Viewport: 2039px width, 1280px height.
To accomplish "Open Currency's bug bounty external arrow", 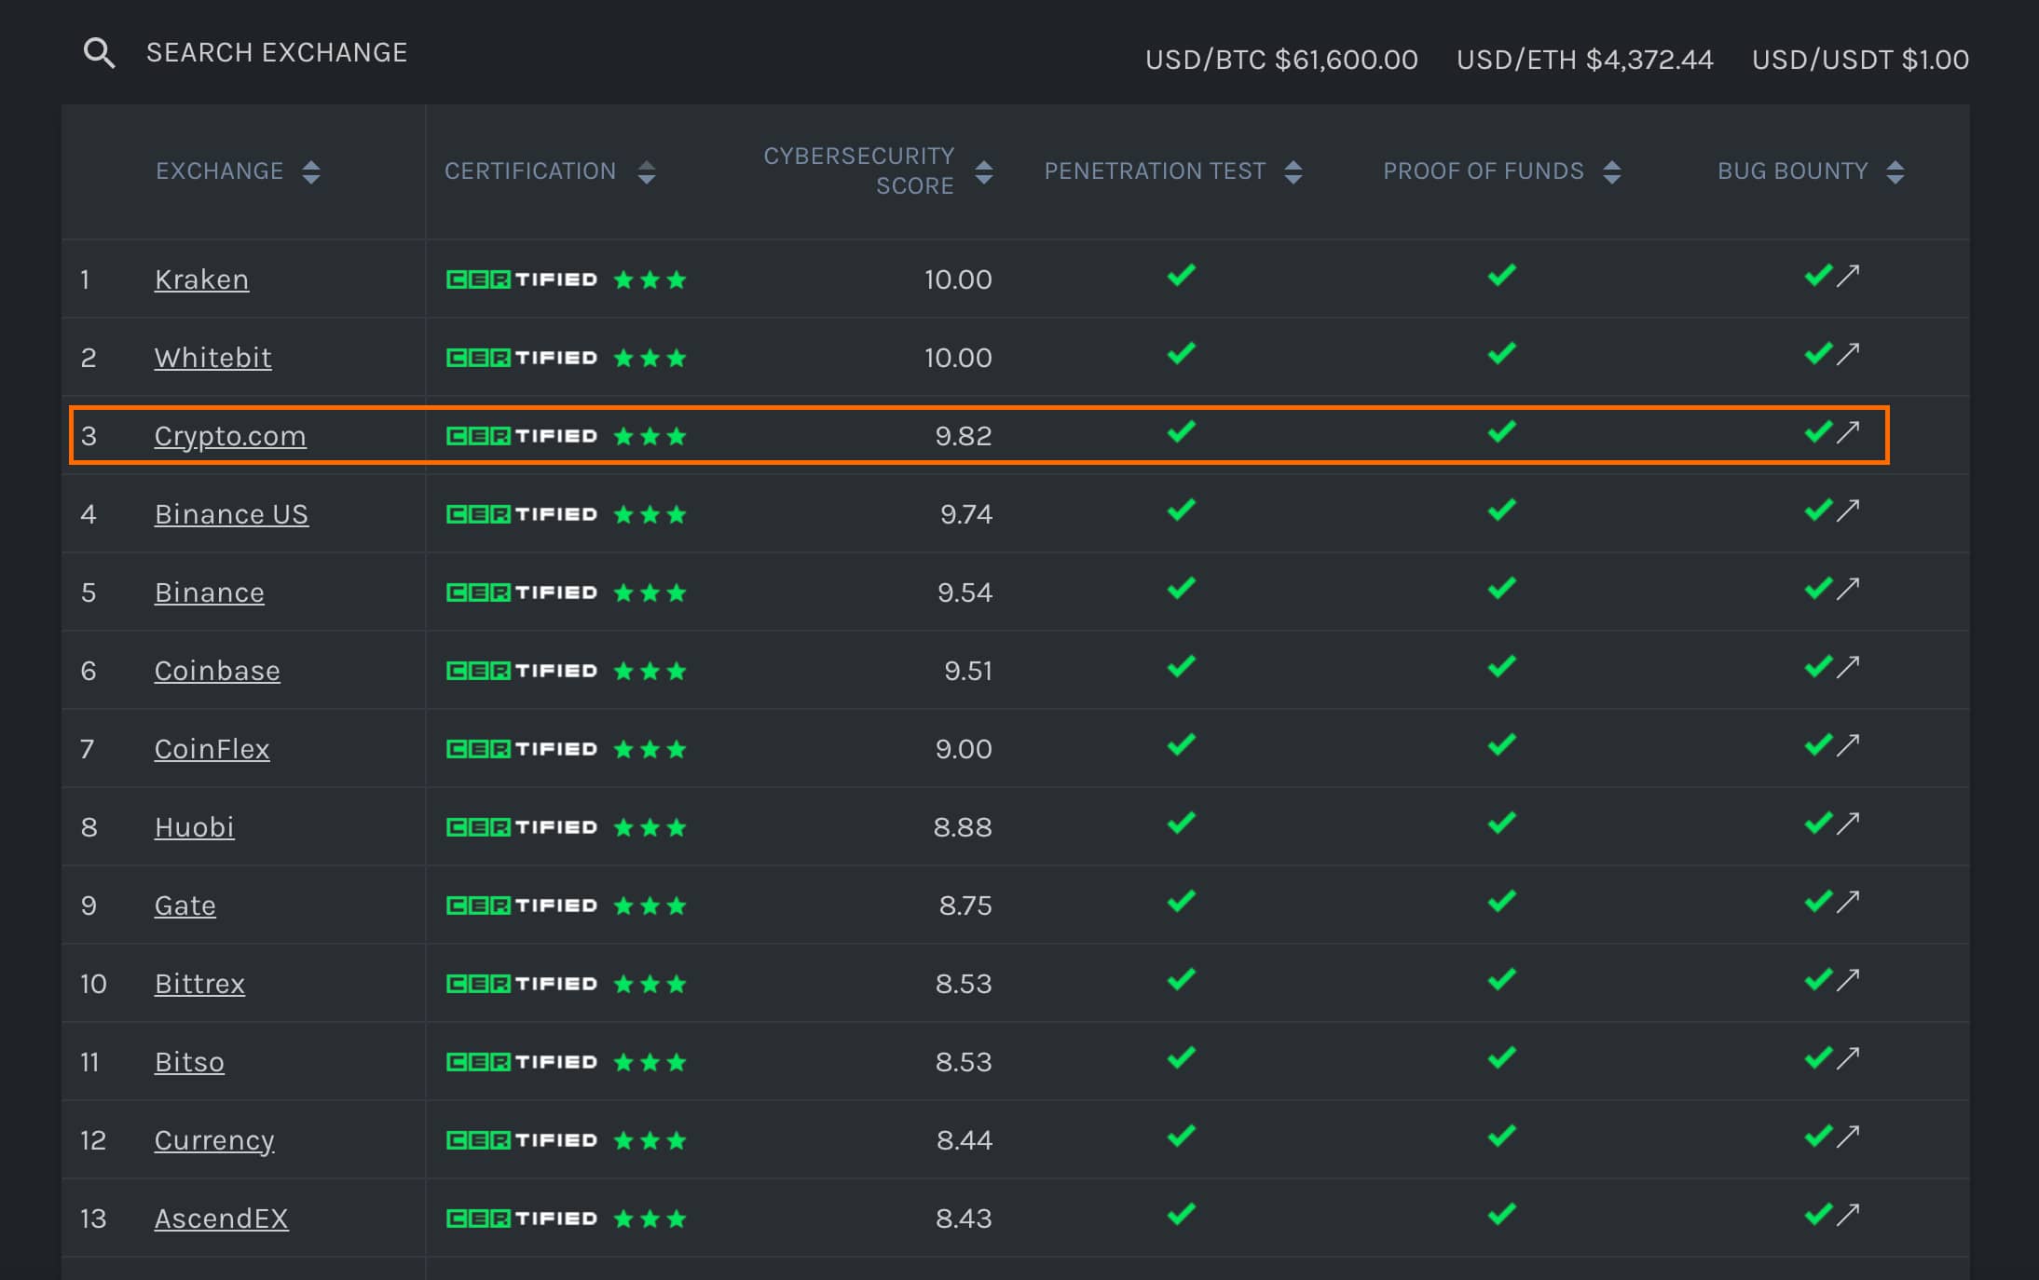I will coord(1848,1137).
